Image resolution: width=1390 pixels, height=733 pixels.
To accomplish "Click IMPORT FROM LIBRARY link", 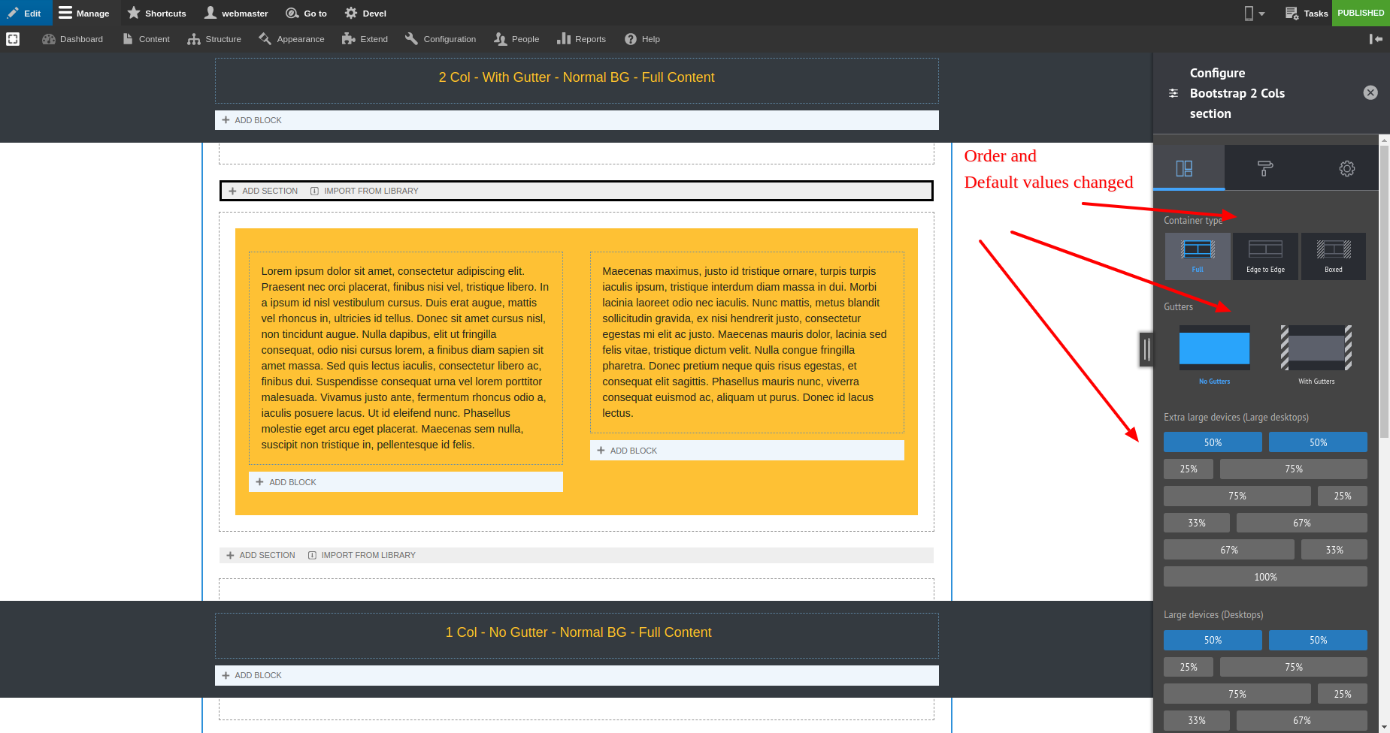I will click(371, 191).
